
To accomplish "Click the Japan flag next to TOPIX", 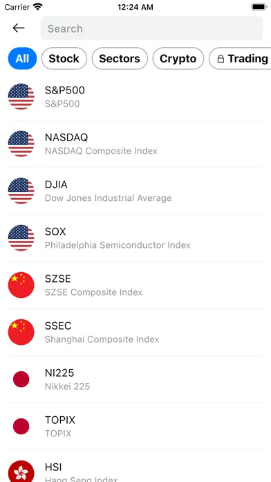I will pyautogui.click(x=21, y=427).
